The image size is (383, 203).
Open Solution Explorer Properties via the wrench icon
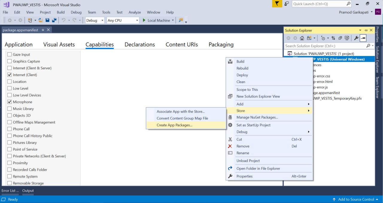point(356,38)
